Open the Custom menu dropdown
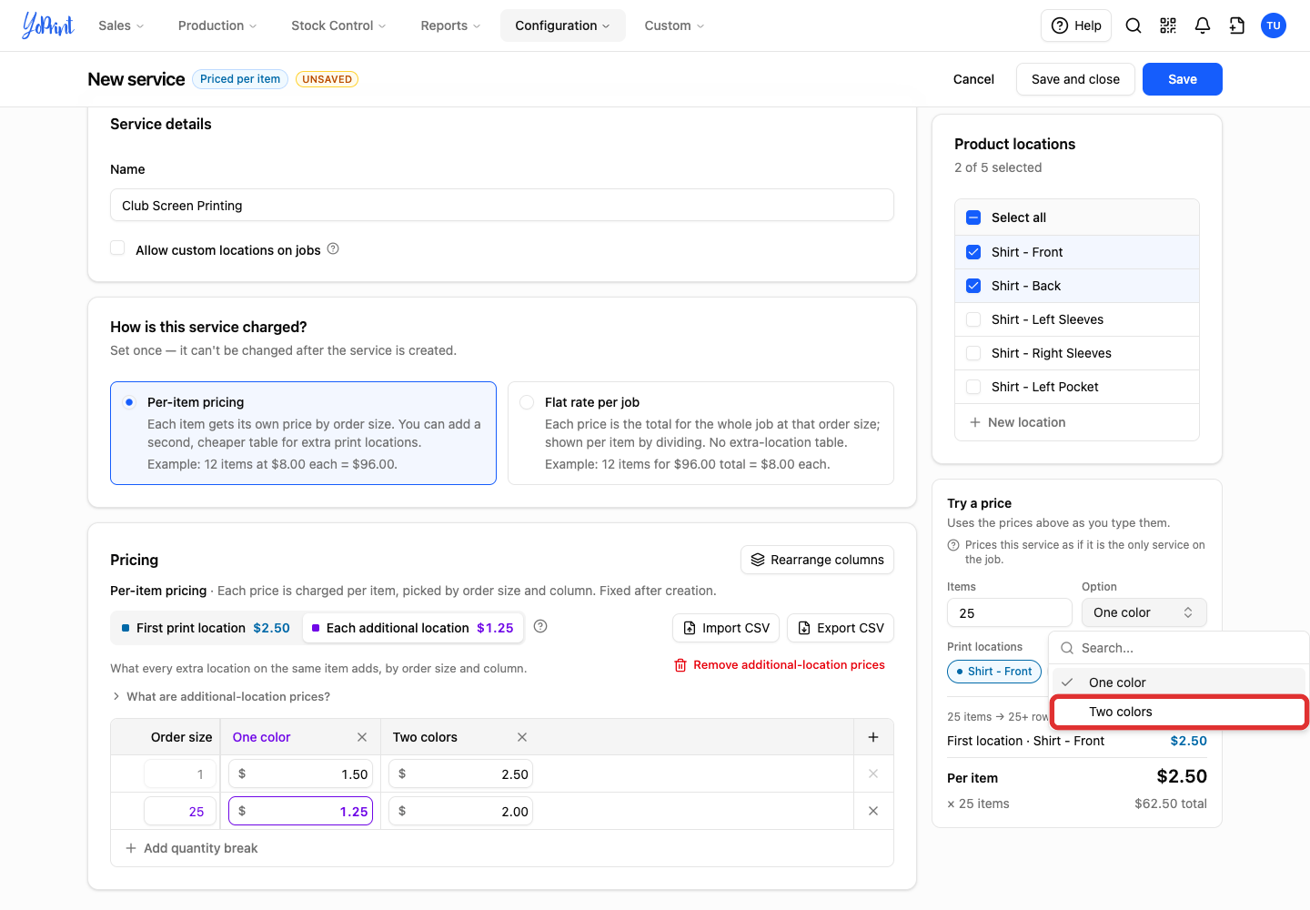Viewport: 1310px width, 910px height. click(x=674, y=25)
